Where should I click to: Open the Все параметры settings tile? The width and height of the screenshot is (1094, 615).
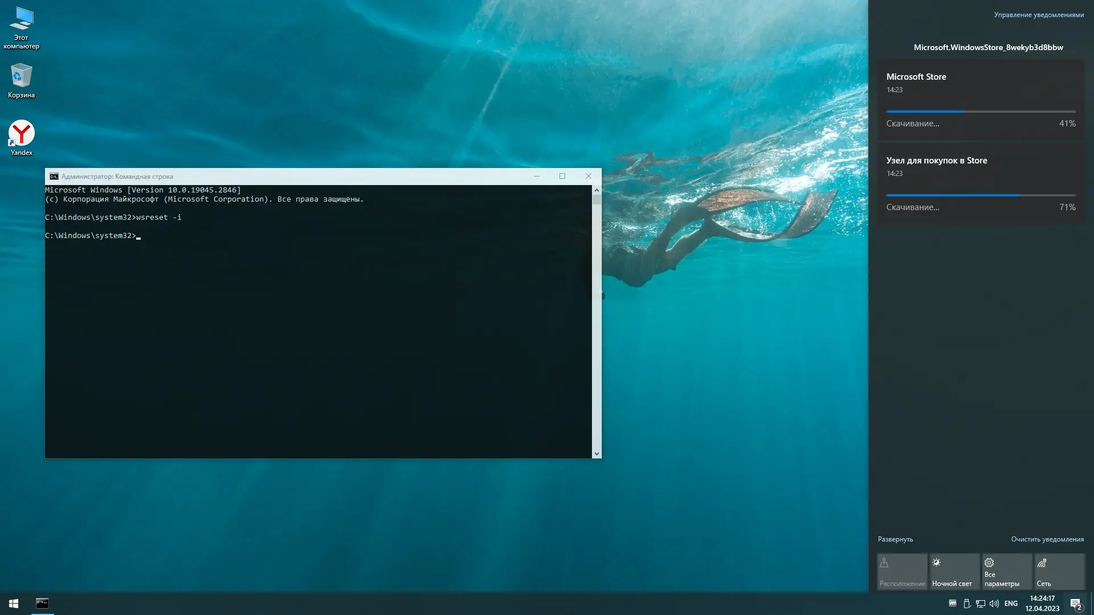pyautogui.click(x=1007, y=572)
